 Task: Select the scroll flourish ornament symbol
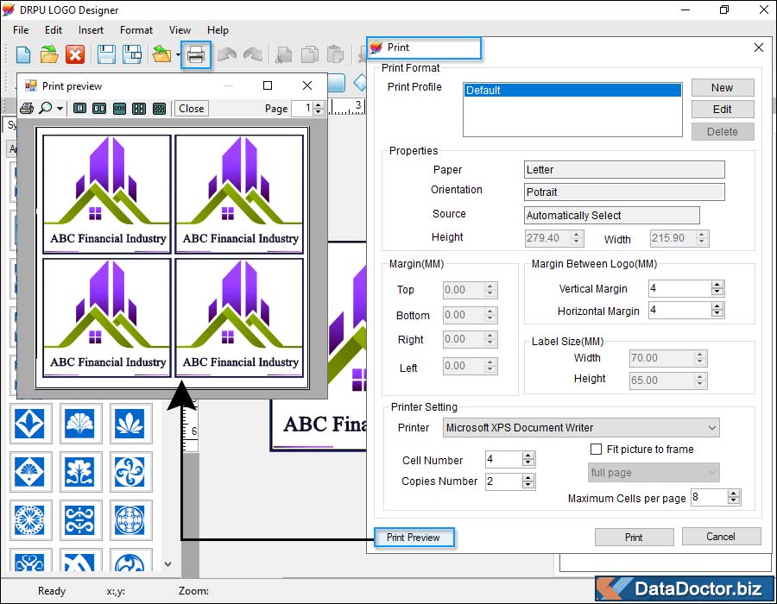click(x=80, y=519)
